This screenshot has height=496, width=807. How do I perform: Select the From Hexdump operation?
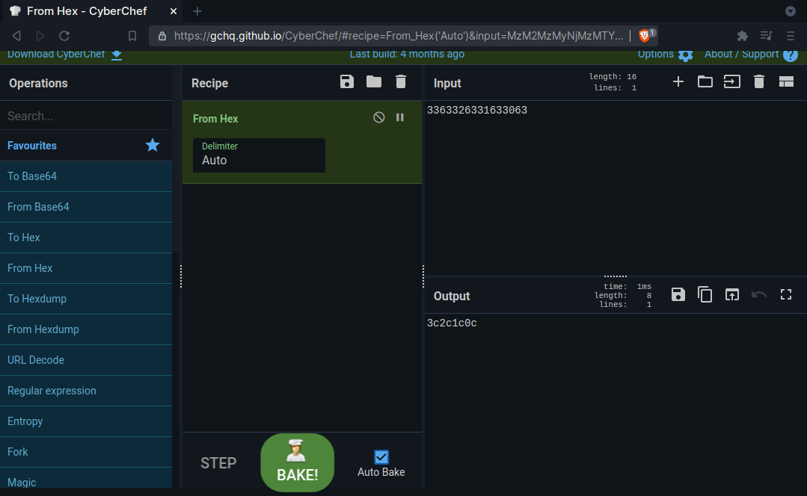click(86, 329)
